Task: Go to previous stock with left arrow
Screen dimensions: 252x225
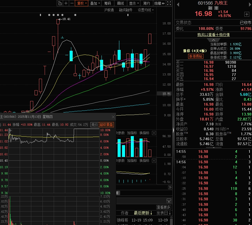Action: 178,4
